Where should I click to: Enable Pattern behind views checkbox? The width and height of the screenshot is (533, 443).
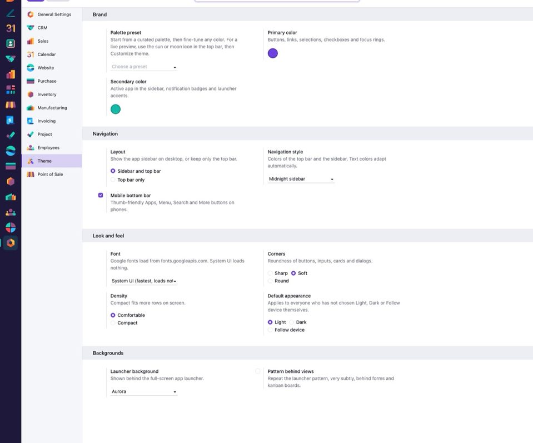[258, 371]
